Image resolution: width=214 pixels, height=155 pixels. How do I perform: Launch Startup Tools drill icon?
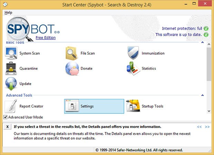pos(133,106)
